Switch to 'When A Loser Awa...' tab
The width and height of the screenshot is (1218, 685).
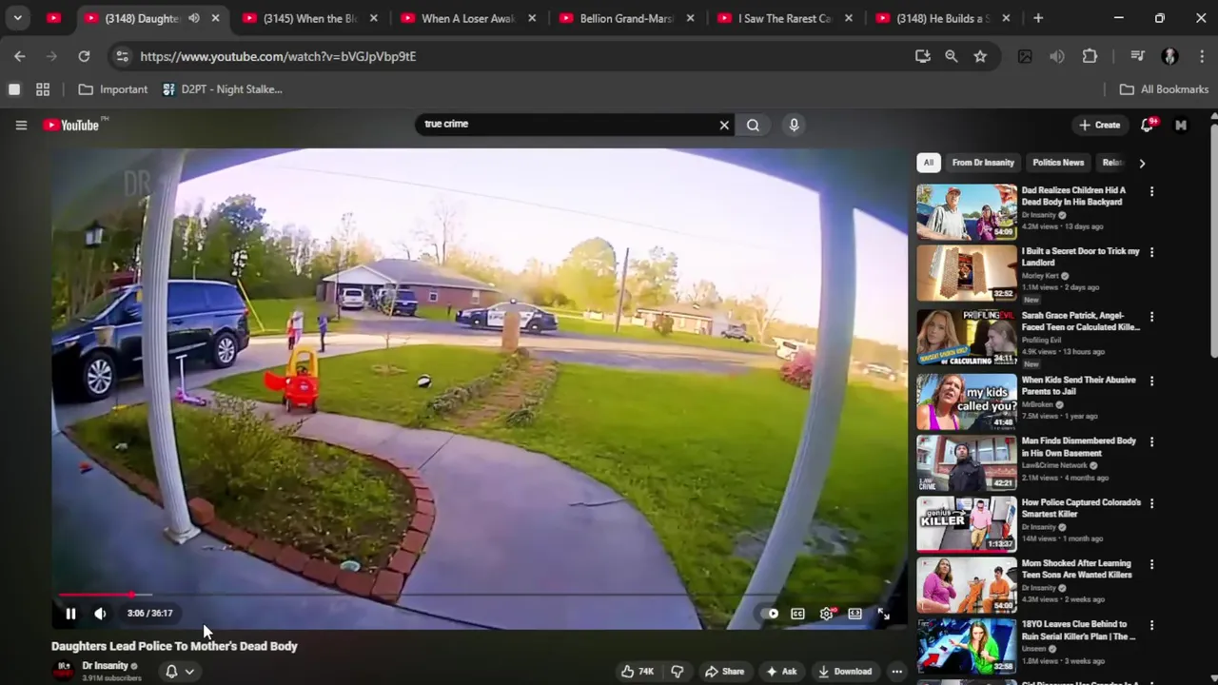click(467, 18)
